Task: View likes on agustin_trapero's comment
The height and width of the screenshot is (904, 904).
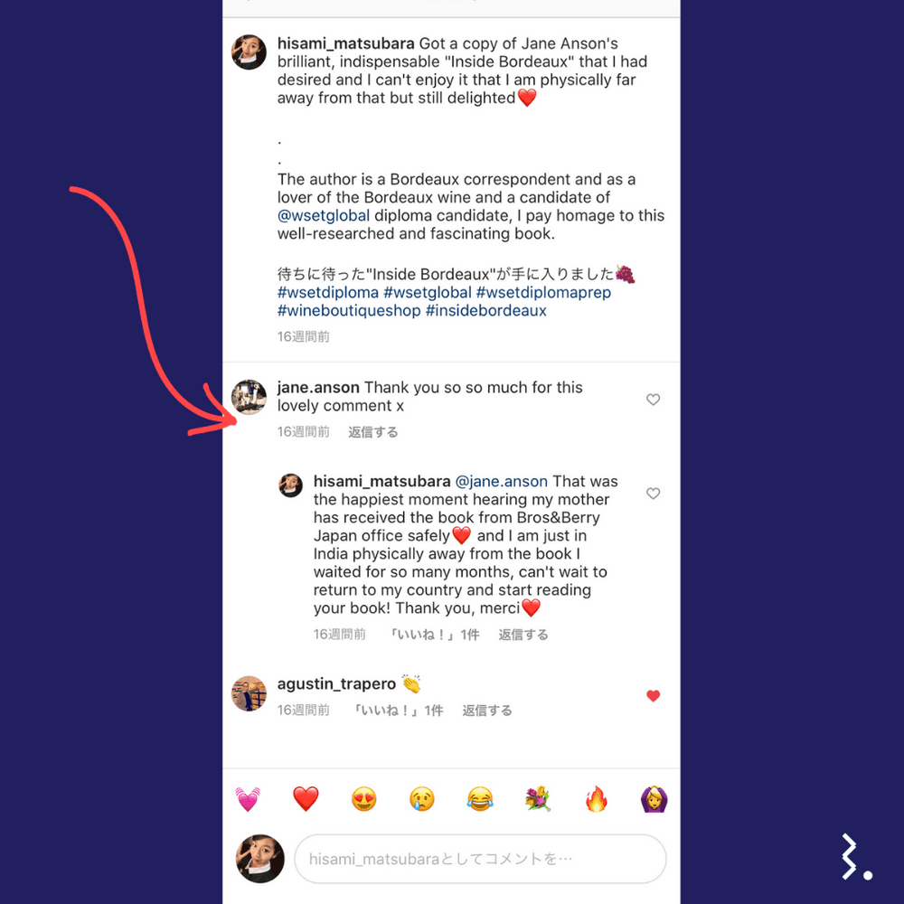Action: 399,711
